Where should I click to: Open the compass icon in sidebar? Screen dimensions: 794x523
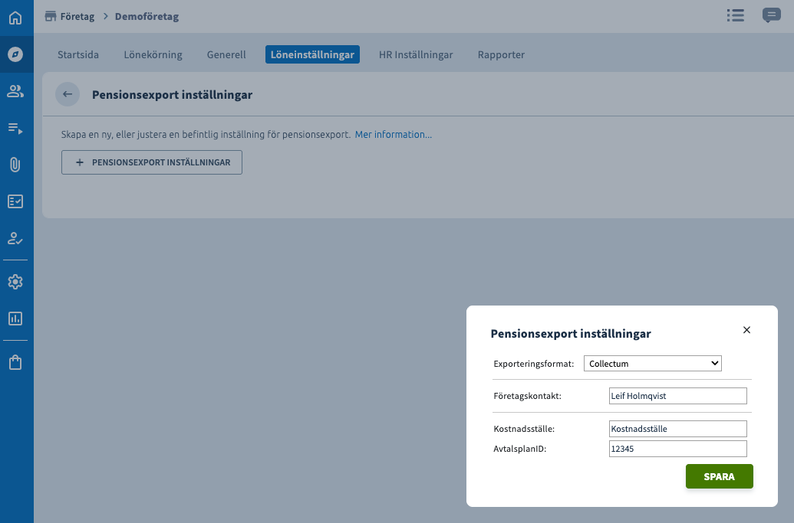[15, 54]
